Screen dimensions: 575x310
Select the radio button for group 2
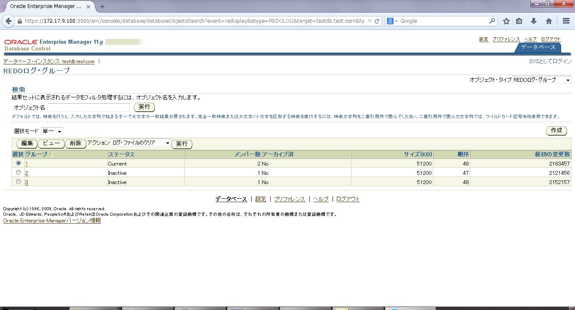(x=18, y=172)
